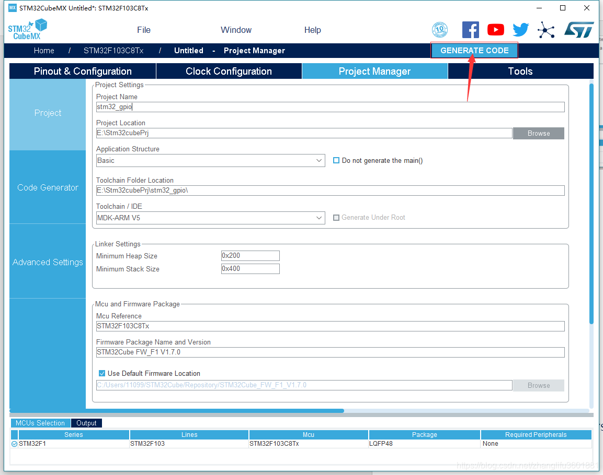Edit the Minimum Heap Size field
This screenshot has width=603, height=475.
point(251,256)
